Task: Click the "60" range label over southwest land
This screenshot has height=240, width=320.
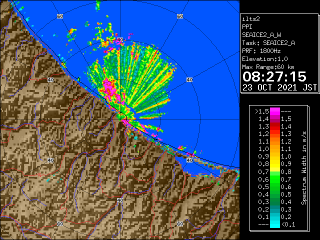Action: [x=60, y=223]
